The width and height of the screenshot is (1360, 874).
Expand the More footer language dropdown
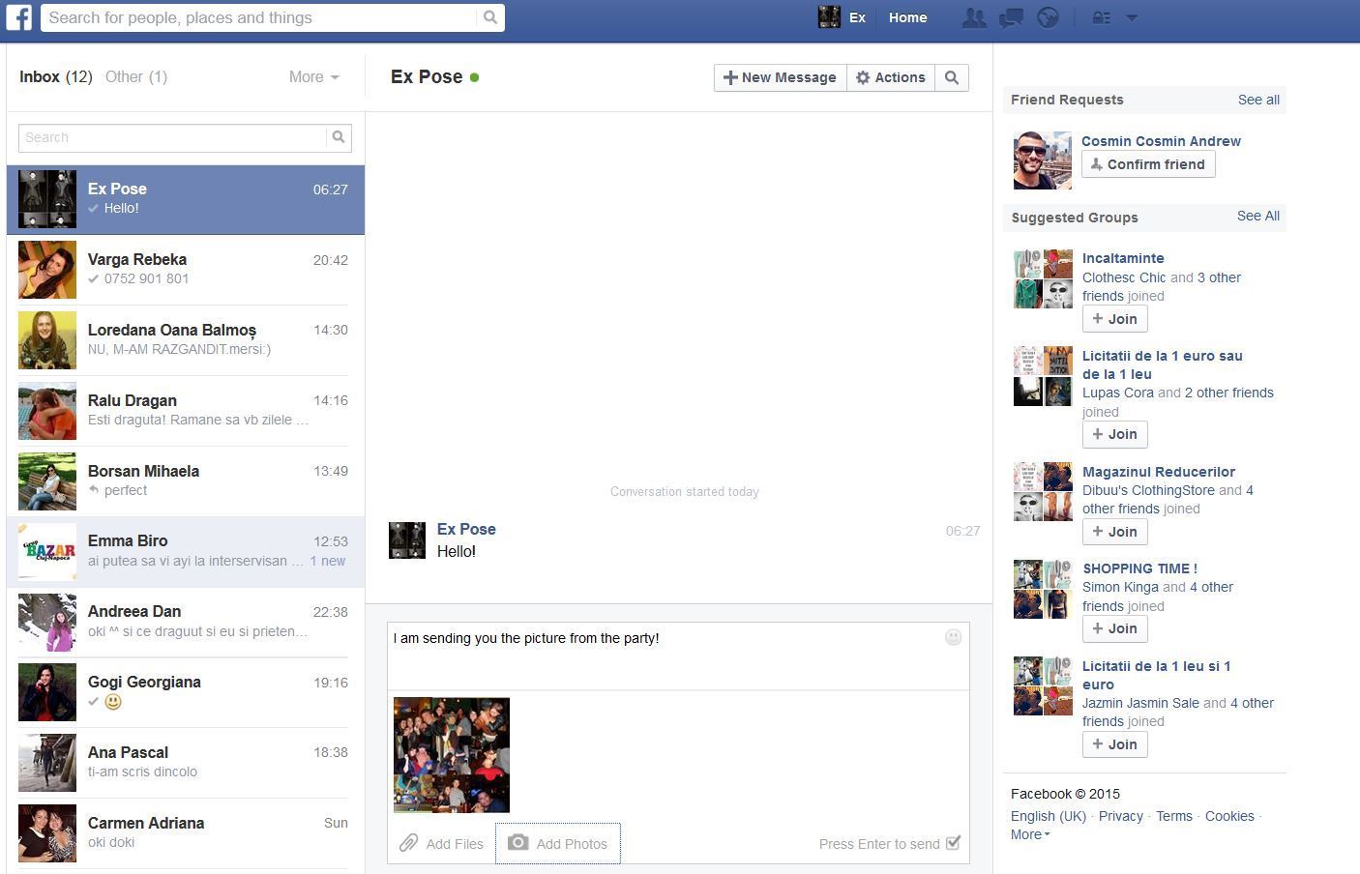point(1030,834)
